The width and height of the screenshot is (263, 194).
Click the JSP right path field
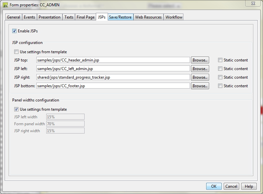[x=113, y=77]
